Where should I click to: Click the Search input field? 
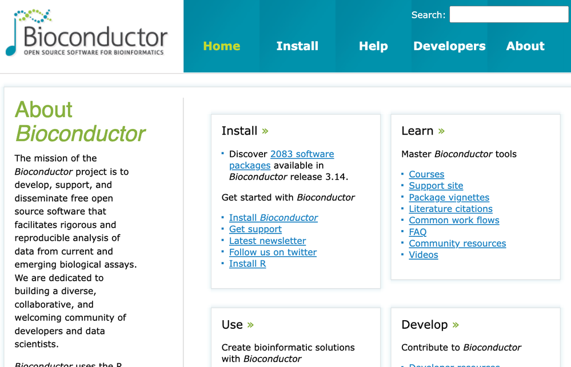[509, 14]
